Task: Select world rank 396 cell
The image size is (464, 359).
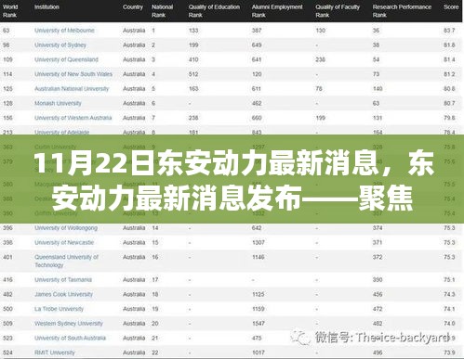Action: click(7, 228)
